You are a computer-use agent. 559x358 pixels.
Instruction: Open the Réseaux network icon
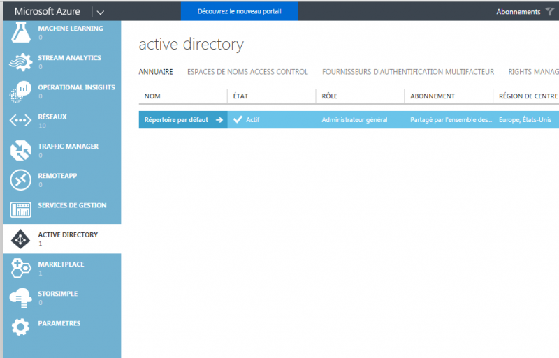pos(21,121)
